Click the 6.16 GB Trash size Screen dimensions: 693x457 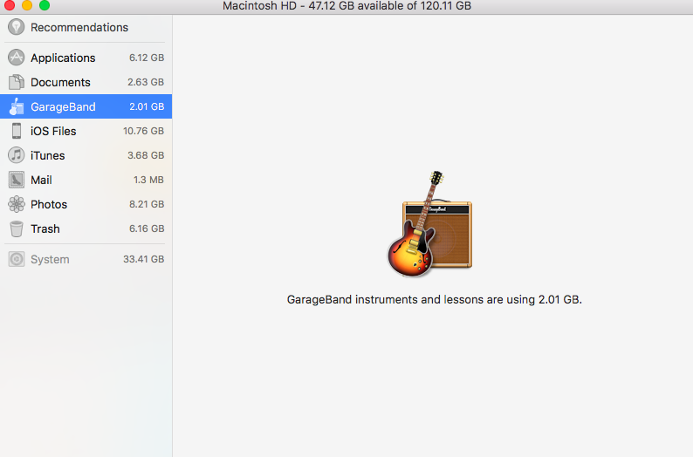(147, 228)
